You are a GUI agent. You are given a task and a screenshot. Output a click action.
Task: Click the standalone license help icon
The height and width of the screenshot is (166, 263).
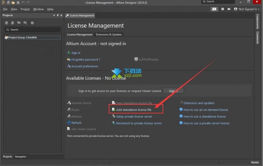[181, 116]
